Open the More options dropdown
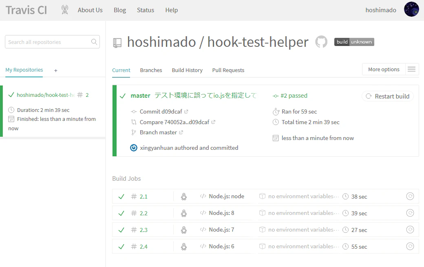 click(x=384, y=69)
